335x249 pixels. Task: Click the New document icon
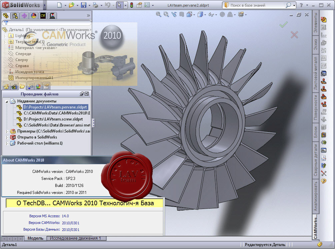[x=59, y=5]
